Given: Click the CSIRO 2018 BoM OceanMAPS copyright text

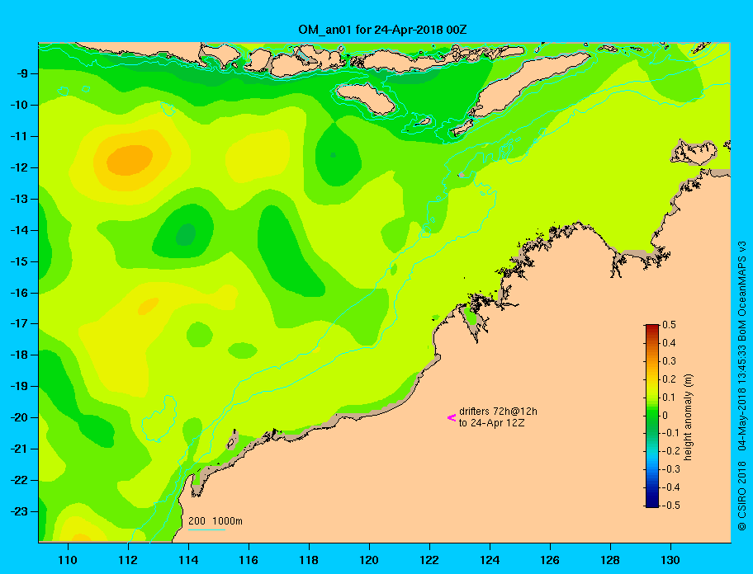Looking at the screenshot, I should [x=742, y=385].
